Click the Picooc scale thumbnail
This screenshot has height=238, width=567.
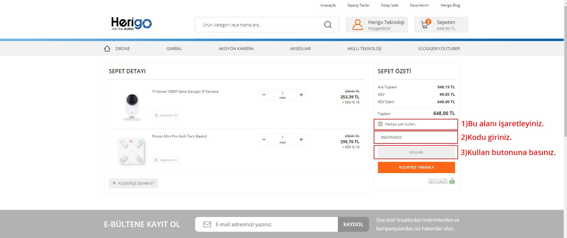[x=131, y=151]
